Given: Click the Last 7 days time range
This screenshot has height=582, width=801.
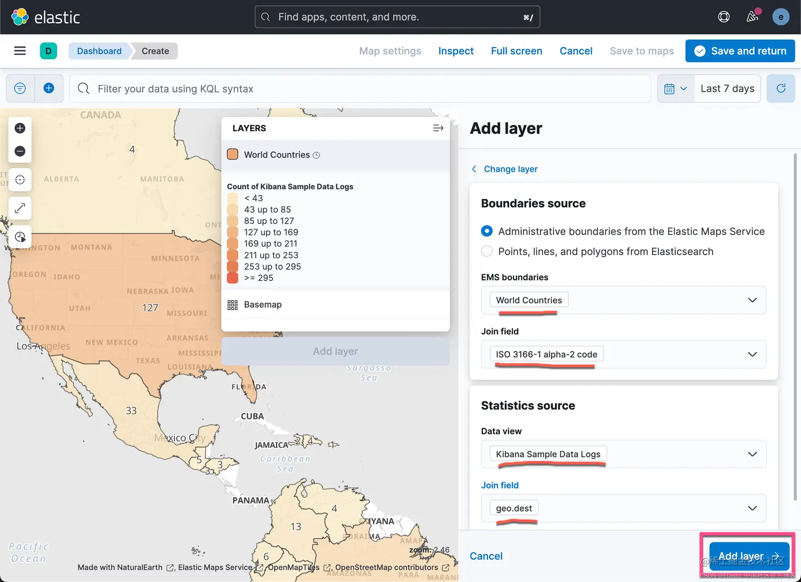Looking at the screenshot, I should 727,88.
